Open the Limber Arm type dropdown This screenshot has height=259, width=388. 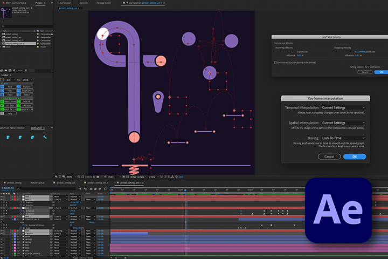[x=11, y=80]
